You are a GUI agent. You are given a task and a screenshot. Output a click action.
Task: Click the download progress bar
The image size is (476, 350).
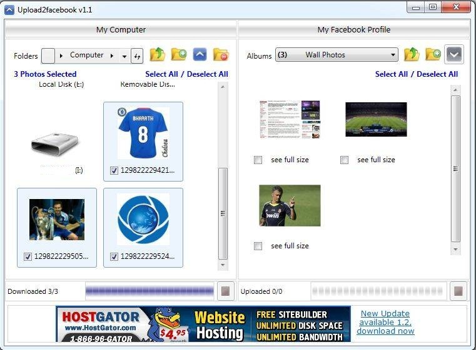[149, 291]
